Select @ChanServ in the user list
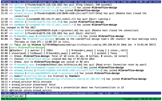162x101 pixels. [16, 51]
